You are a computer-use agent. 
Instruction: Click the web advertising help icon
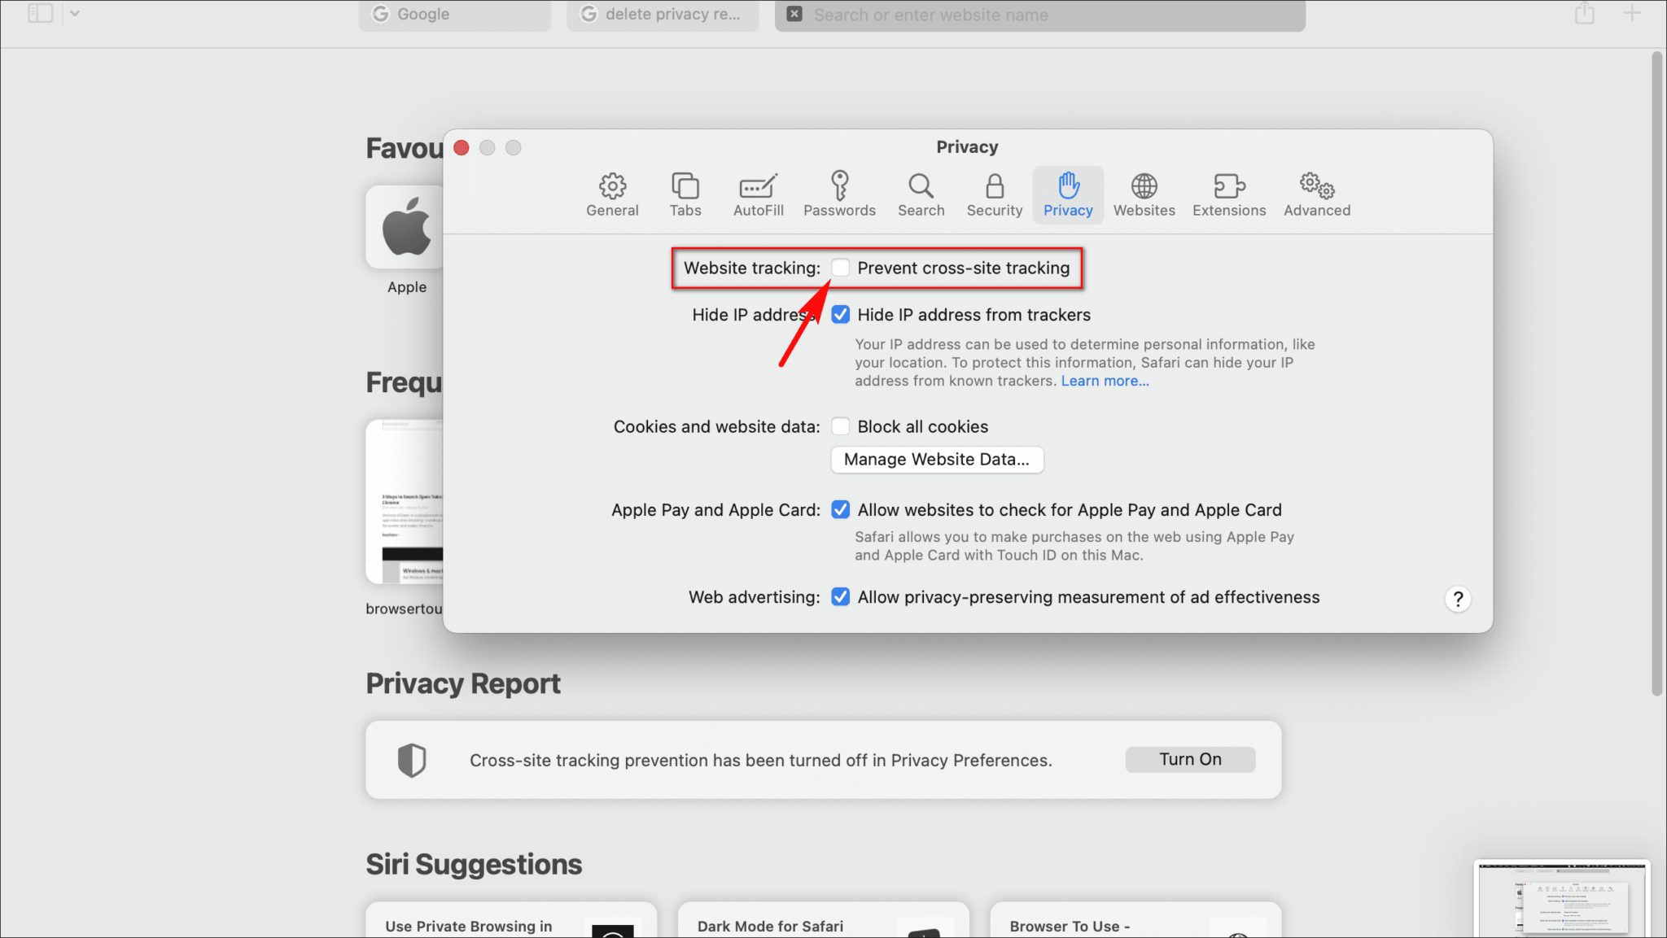click(x=1458, y=598)
